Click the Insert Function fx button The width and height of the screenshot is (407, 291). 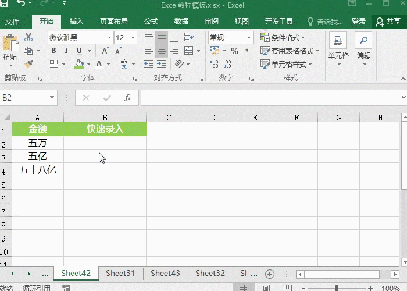point(128,98)
